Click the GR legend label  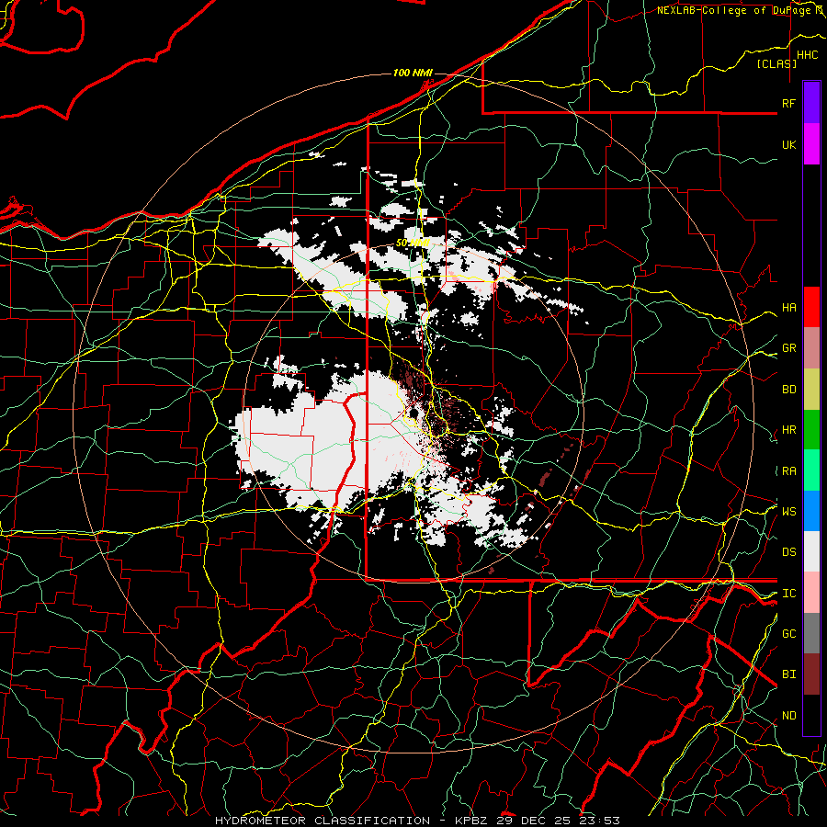pyautogui.click(x=788, y=347)
